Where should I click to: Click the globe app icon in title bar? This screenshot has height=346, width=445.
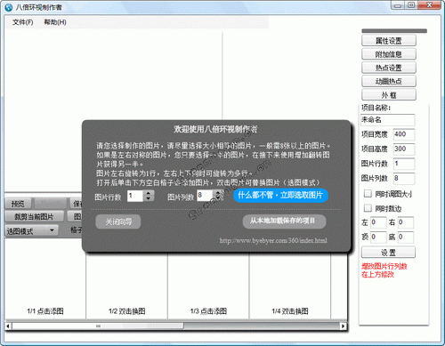pyautogui.click(x=9, y=7)
